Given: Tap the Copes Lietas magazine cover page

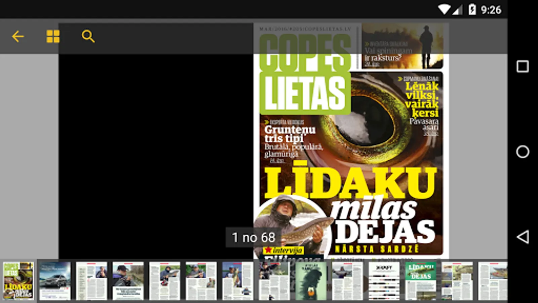Looking at the screenshot, I should [351, 141].
